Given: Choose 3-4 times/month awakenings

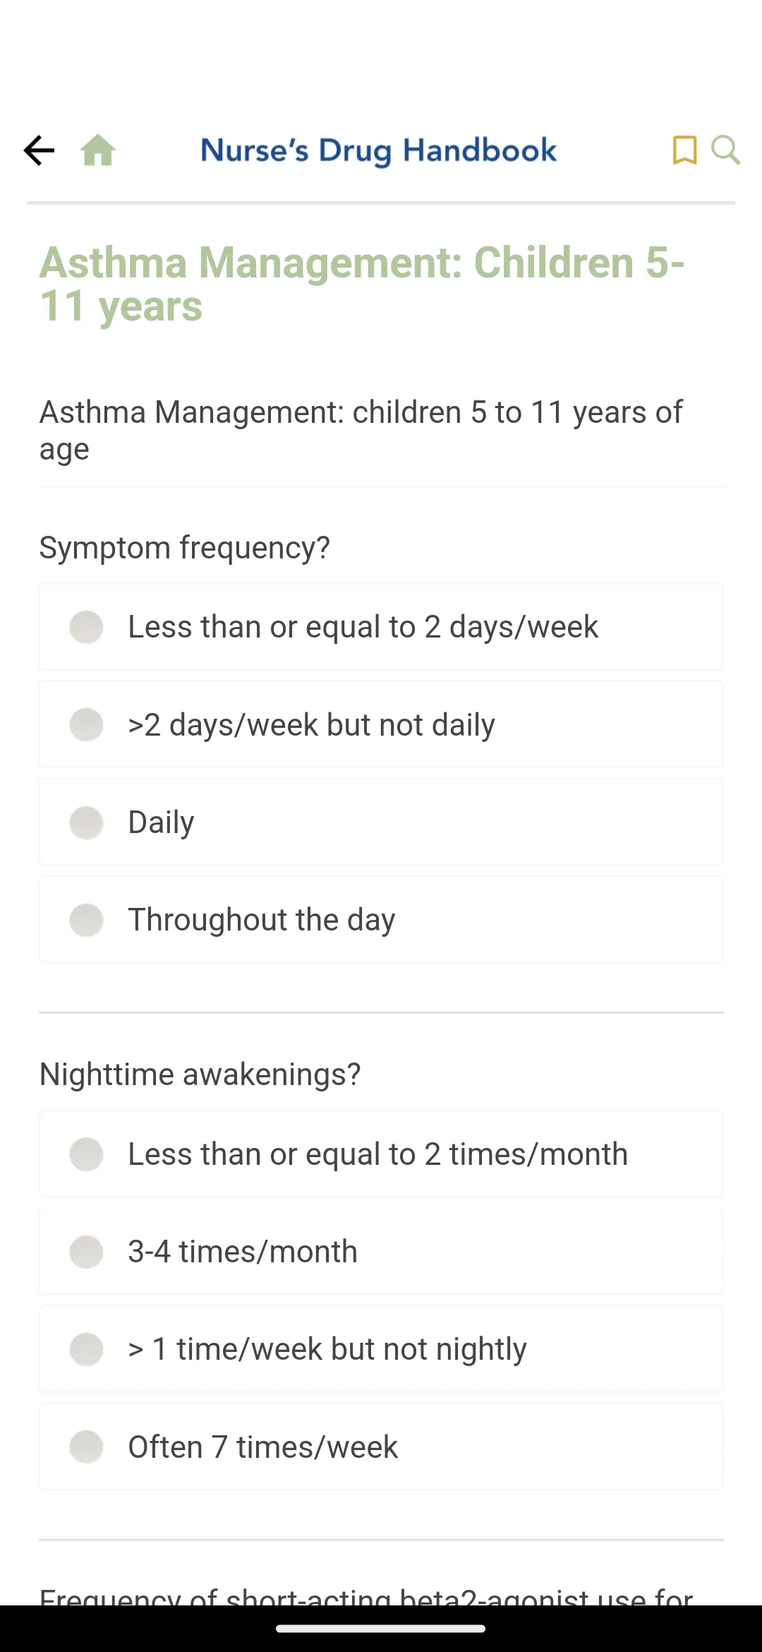Looking at the screenshot, I should tap(381, 1252).
